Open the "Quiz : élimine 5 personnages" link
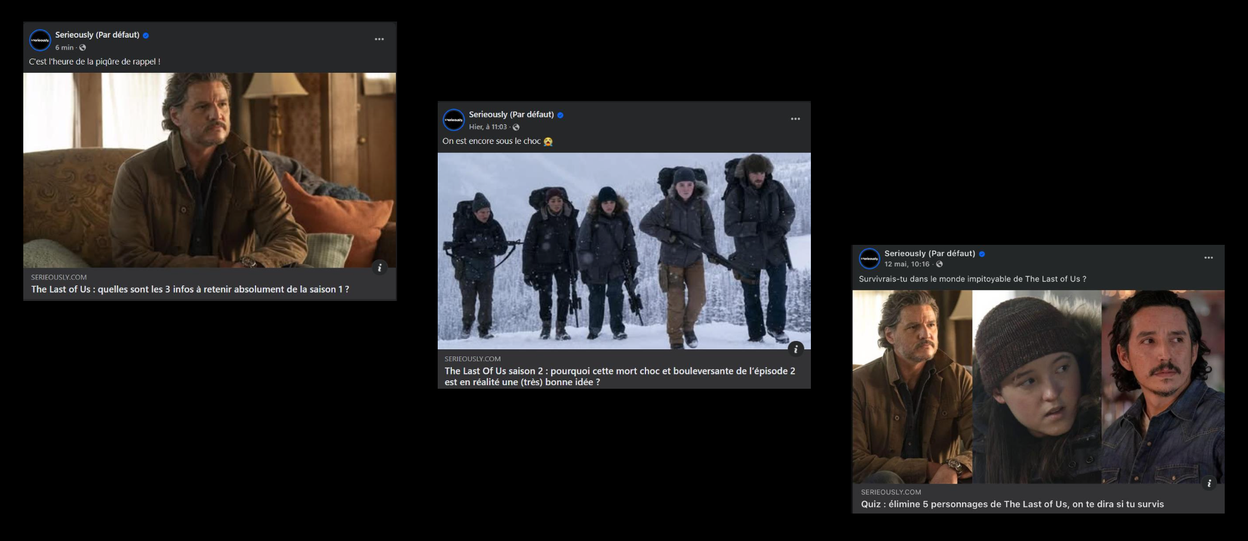 pos(1012,505)
